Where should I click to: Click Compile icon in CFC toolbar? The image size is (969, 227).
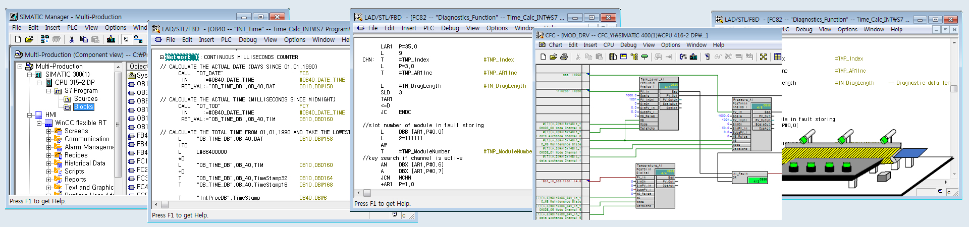tap(683, 56)
